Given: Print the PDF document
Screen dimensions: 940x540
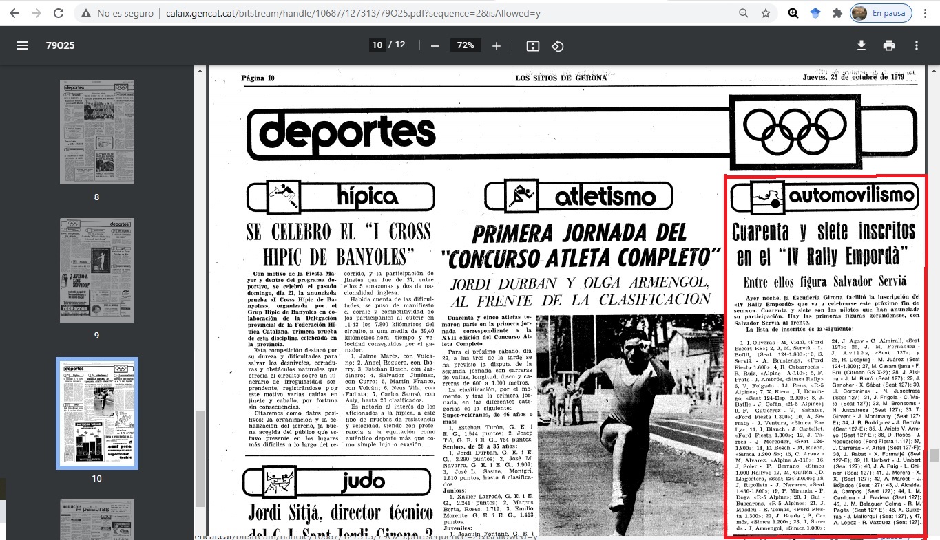Looking at the screenshot, I should coord(889,45).
